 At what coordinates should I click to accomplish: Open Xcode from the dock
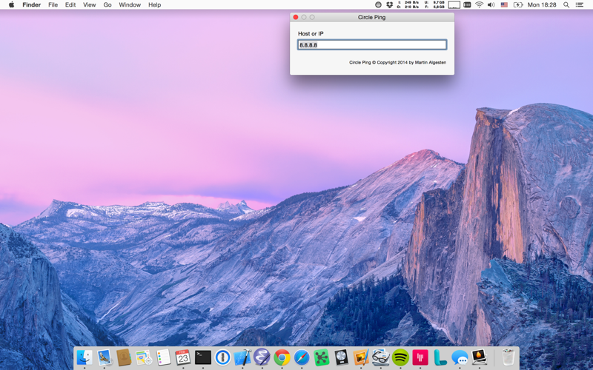pyautogui.click(x=242, y=357)
